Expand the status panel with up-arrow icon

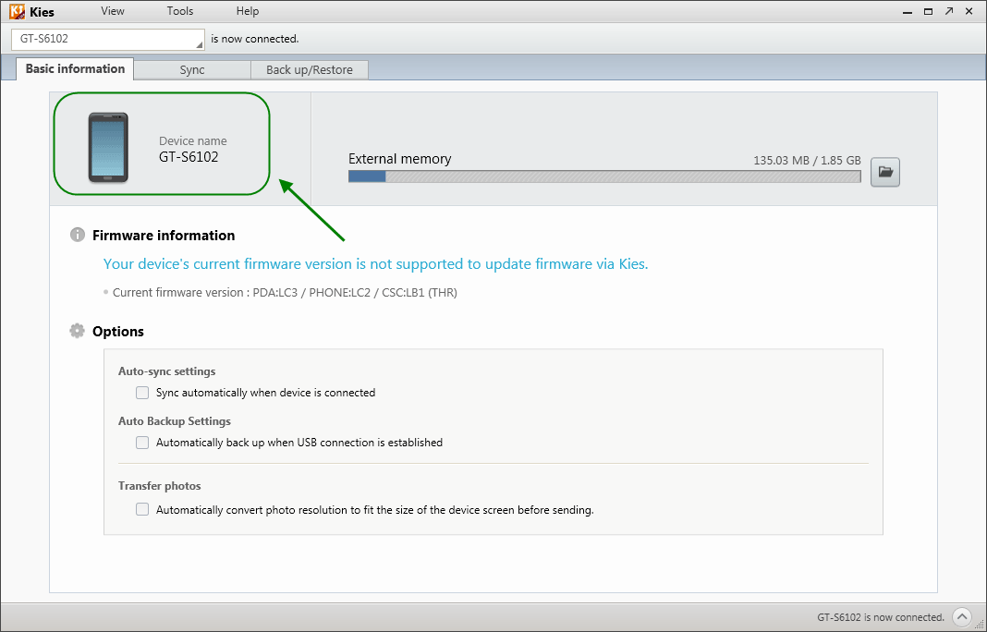962,617
